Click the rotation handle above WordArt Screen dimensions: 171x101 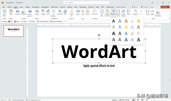99,35
